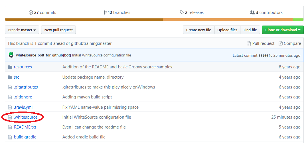The height and width of the screenshot is (143, 306).
Task: Expand the Clone or download dropdown
Action: point(283,30)
